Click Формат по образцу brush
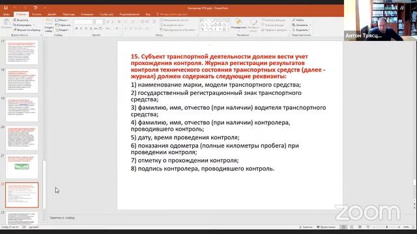Image resolution: width=417 pixels, height=234 pixels. point(27,30)
